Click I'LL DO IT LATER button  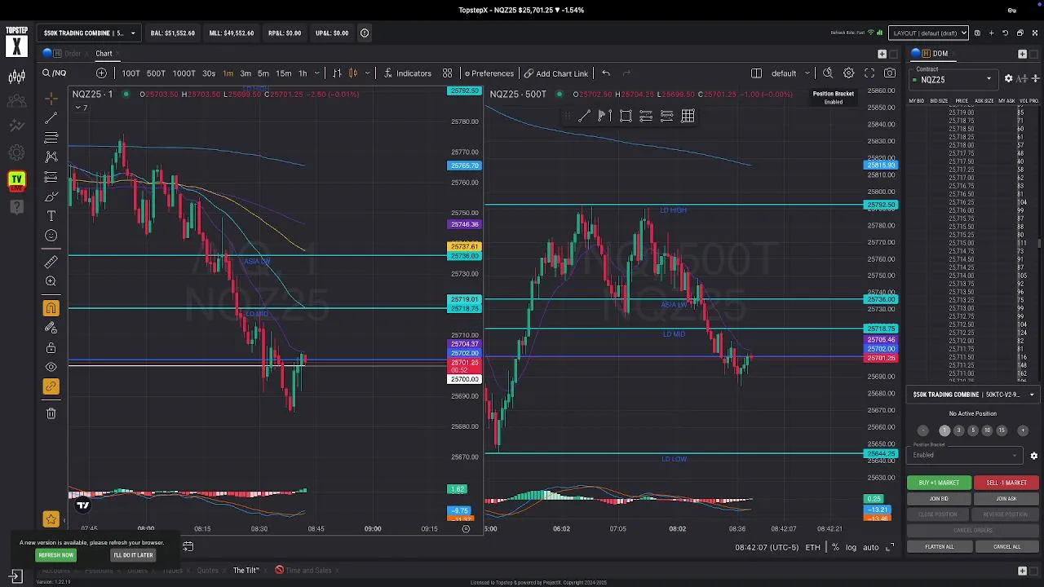tap(133, 555)
